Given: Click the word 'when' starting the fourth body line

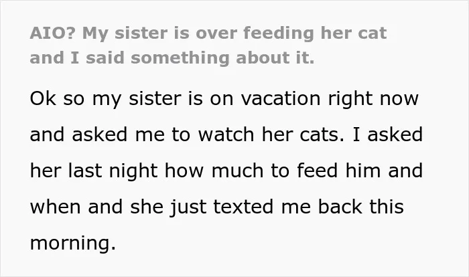Looking at the screenshot, I should [x=56, y=207].
